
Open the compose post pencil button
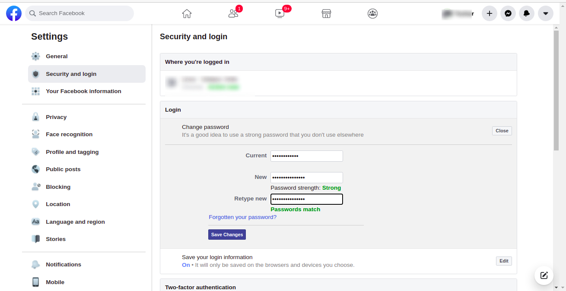[x=544, y=275]
